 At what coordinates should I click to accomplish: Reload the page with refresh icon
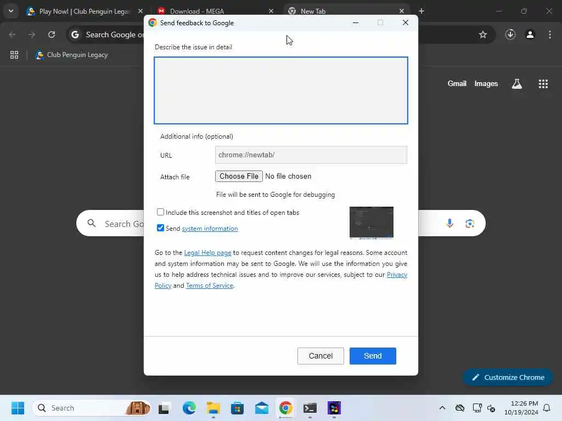pos(52,35)
